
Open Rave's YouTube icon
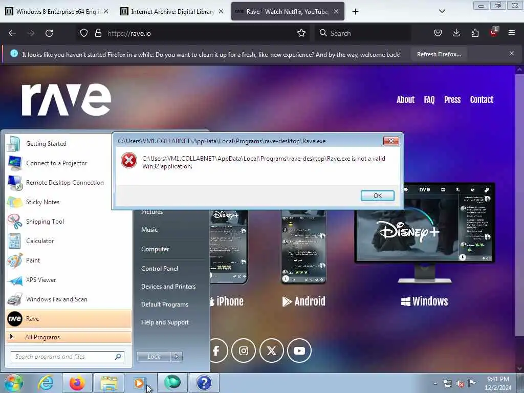[299, 351]
